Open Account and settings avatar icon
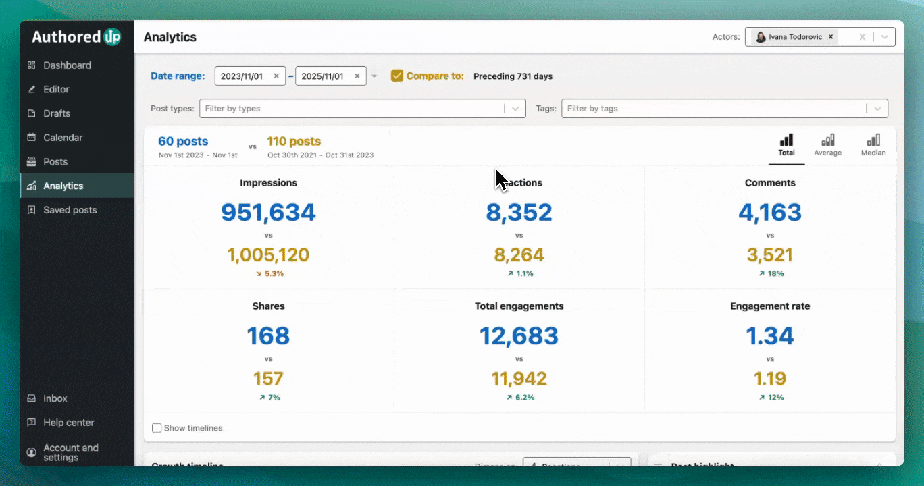Screen dimensions: 924x486 coord(31,452)
